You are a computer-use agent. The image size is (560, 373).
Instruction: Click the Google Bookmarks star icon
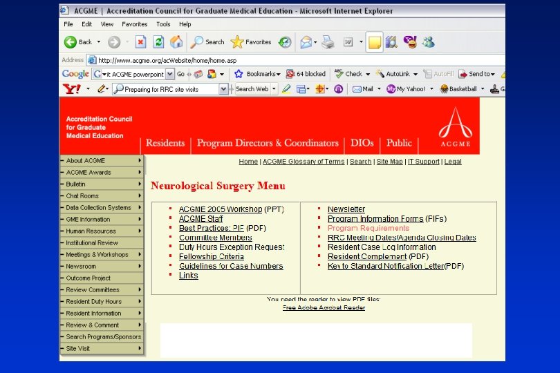pyautogui.click(x=239, y=74)
